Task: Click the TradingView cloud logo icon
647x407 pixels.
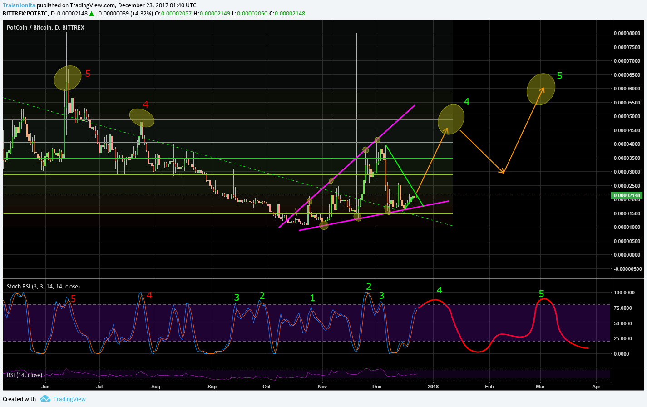Action: click(x=45, y=399)
